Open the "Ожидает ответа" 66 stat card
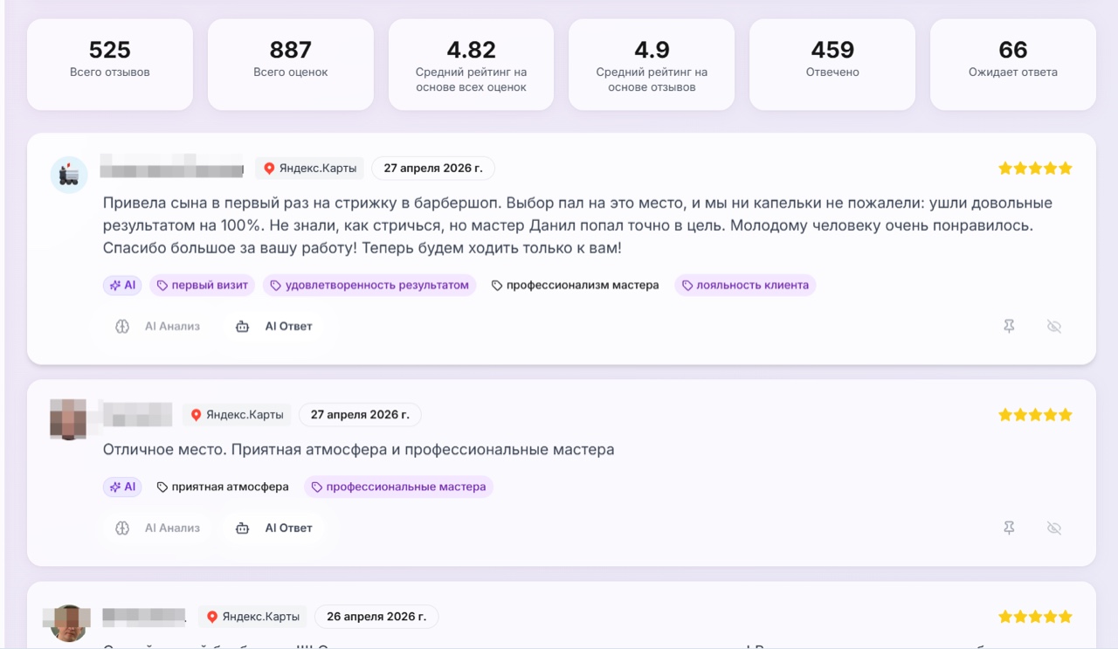 [x=1013, y=65]
